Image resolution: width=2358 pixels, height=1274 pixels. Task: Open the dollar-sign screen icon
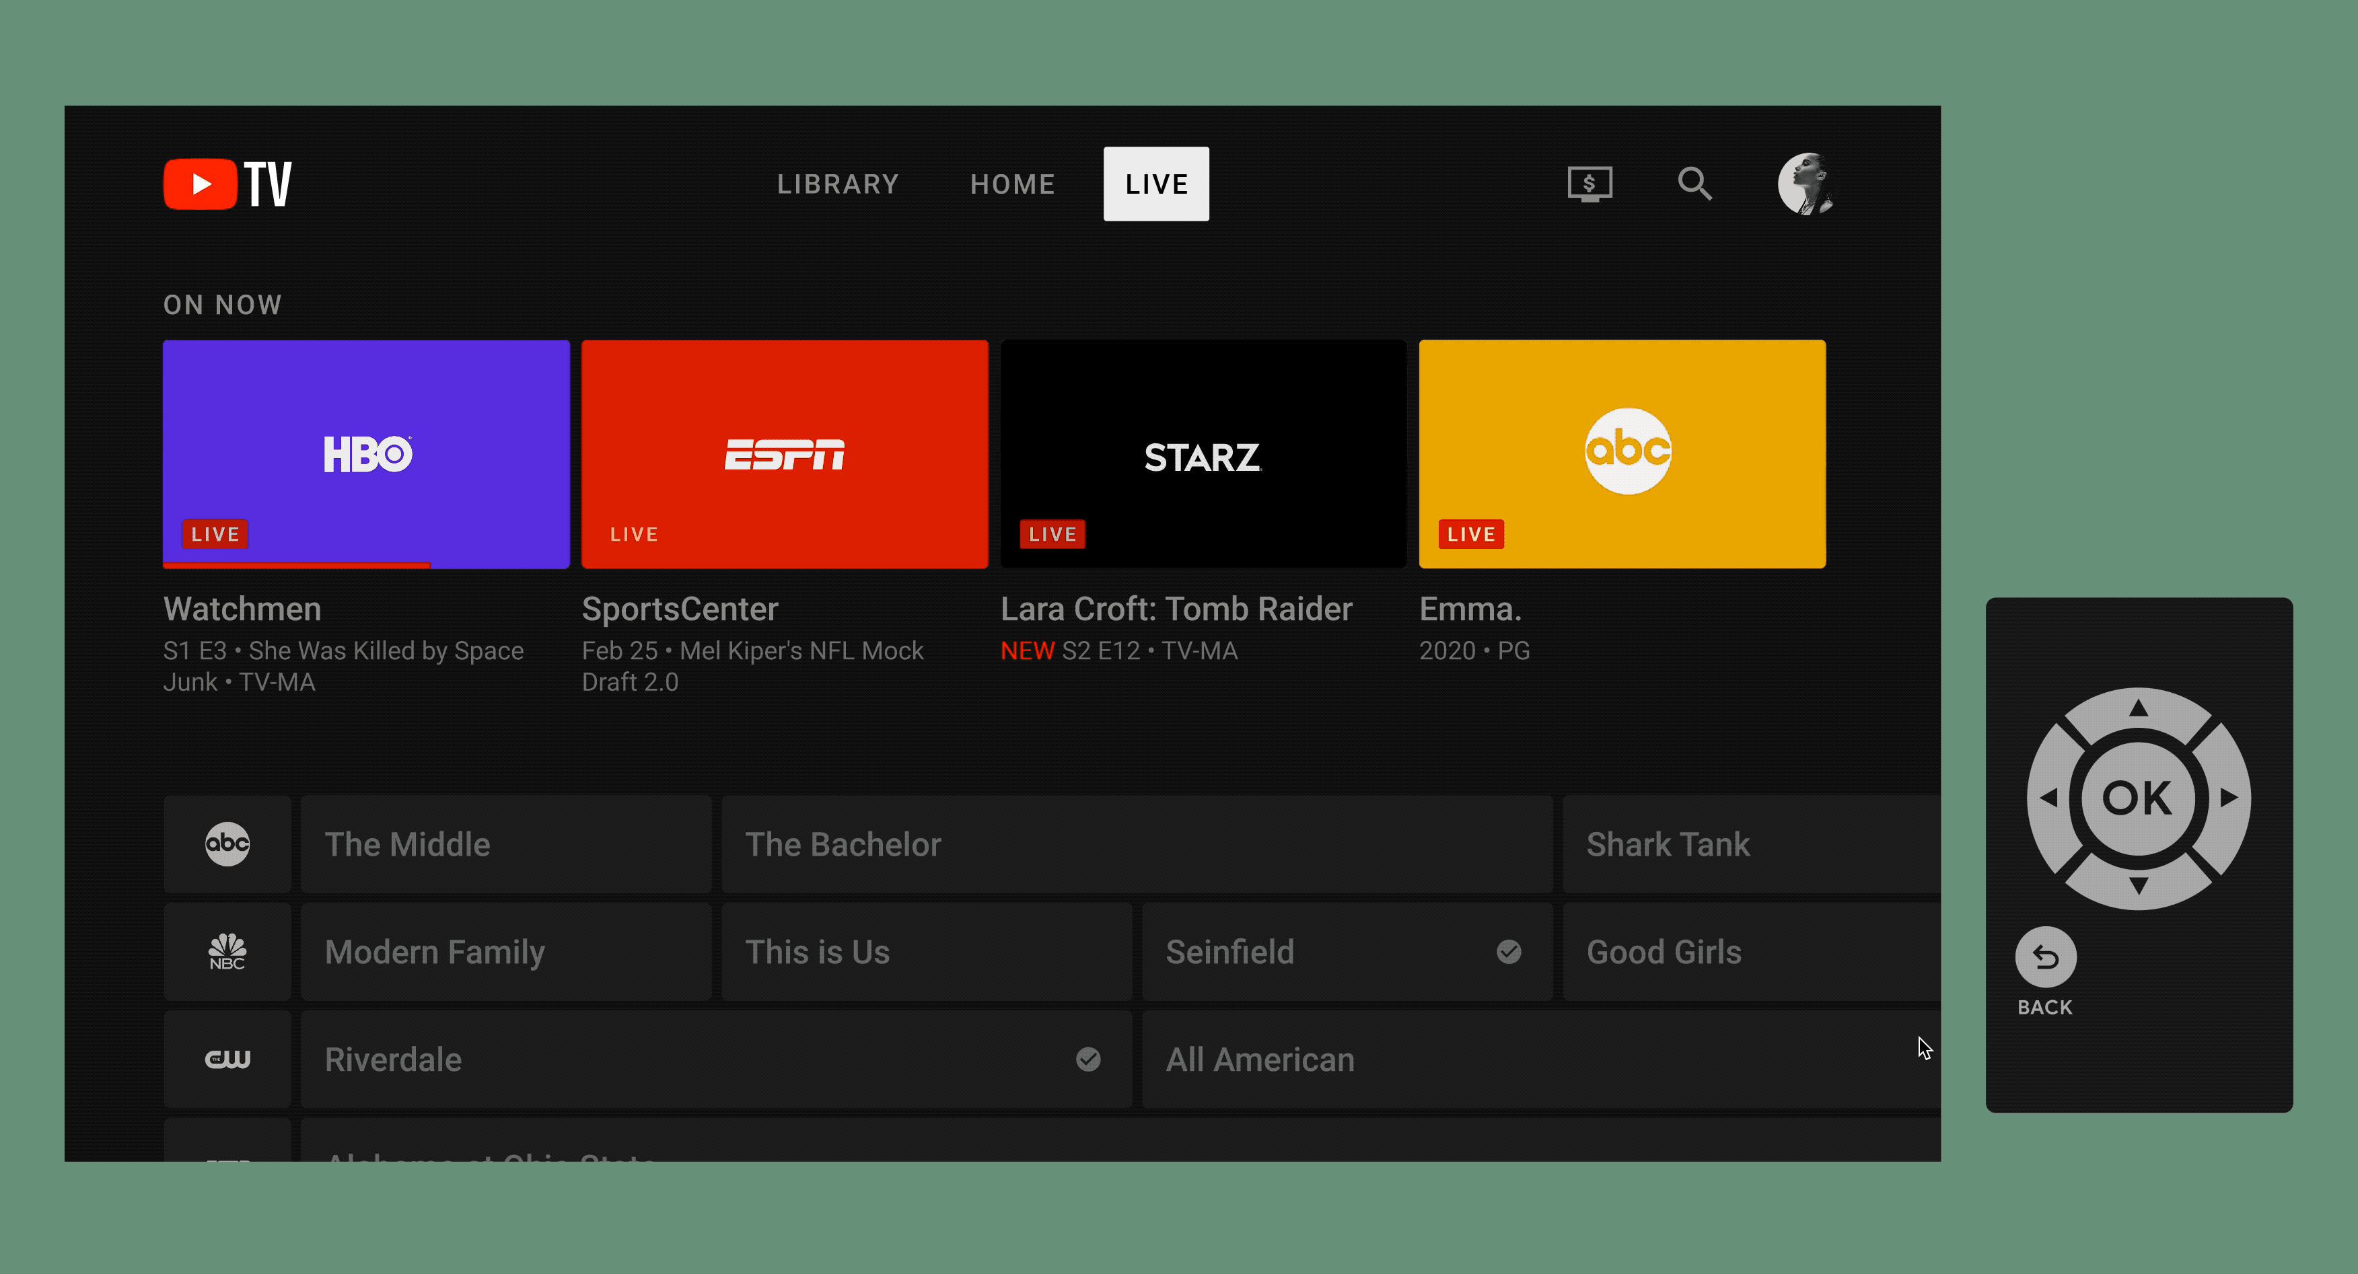(x=1589, y=184)
